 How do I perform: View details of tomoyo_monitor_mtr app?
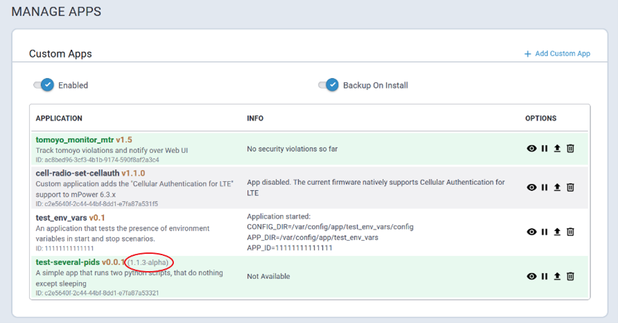click(531, 149)
